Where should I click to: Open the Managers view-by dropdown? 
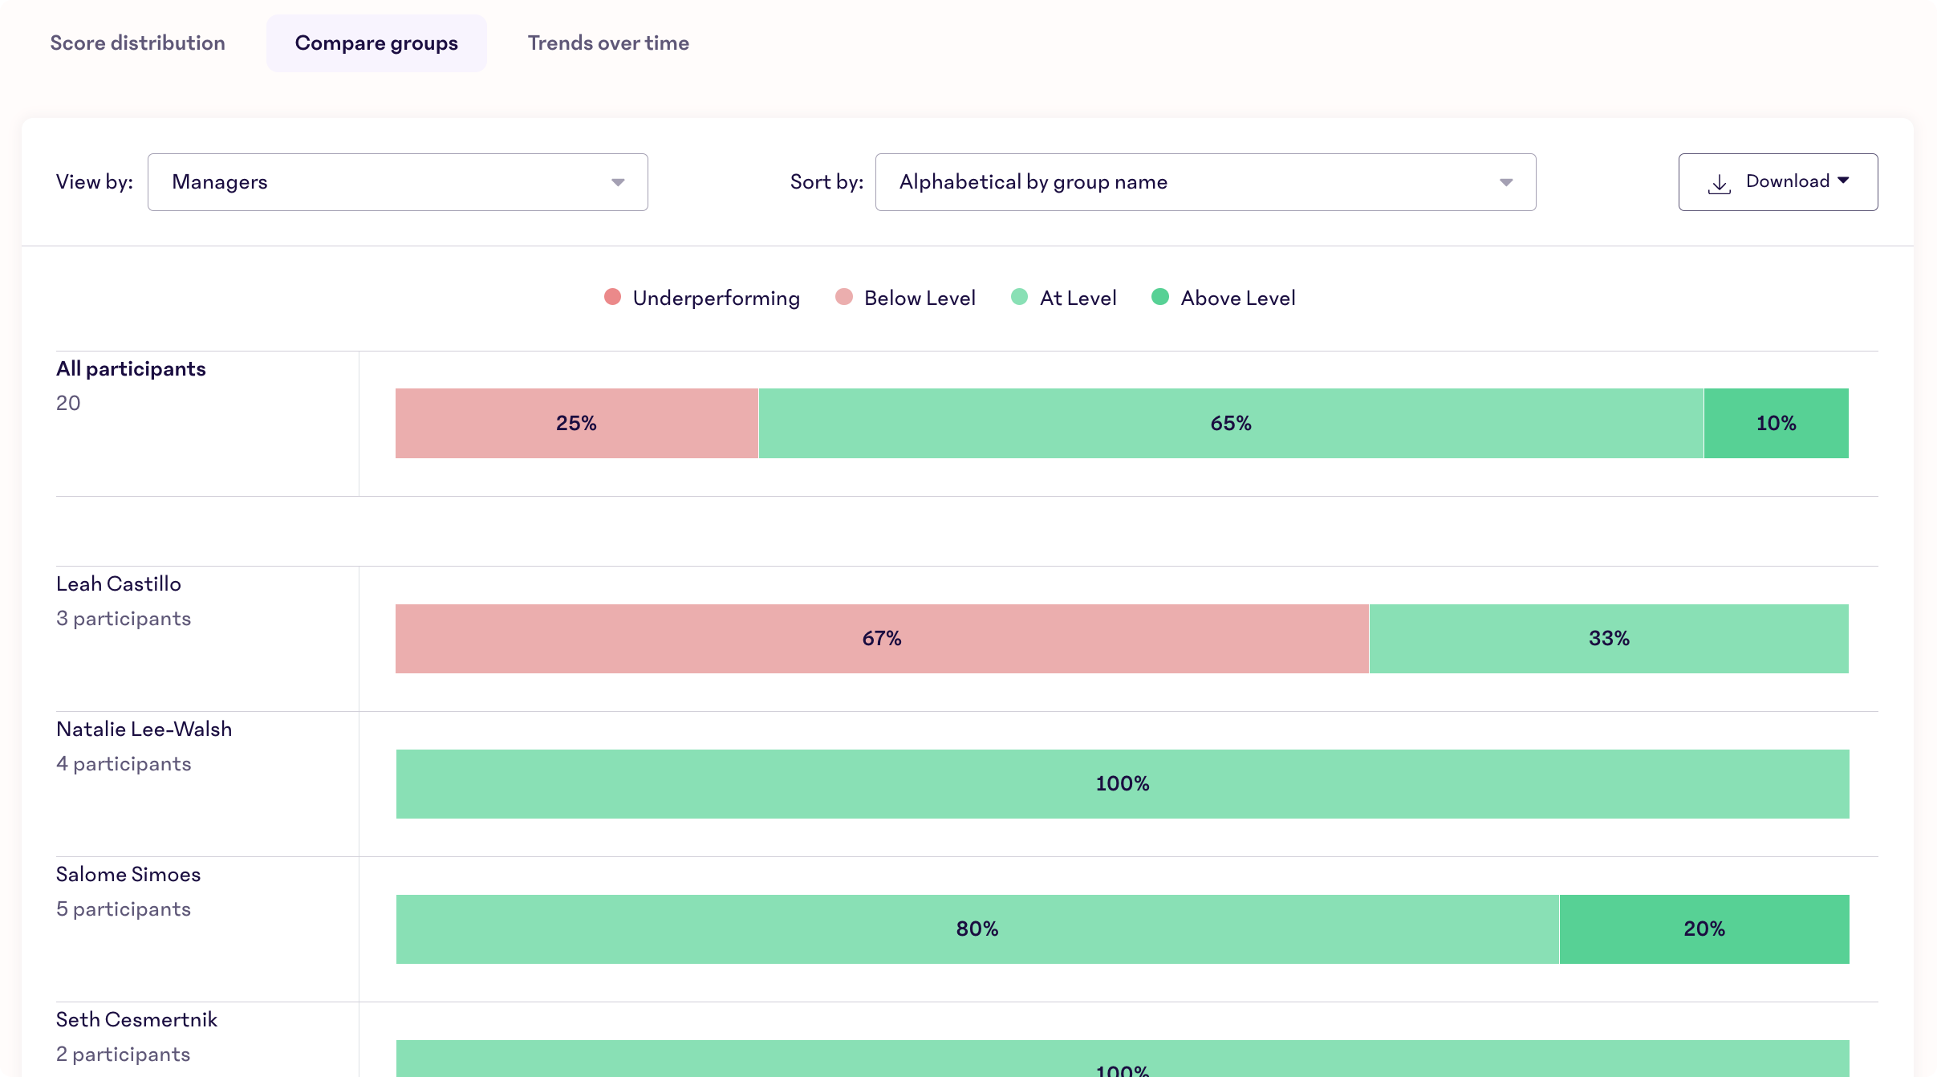396,181
